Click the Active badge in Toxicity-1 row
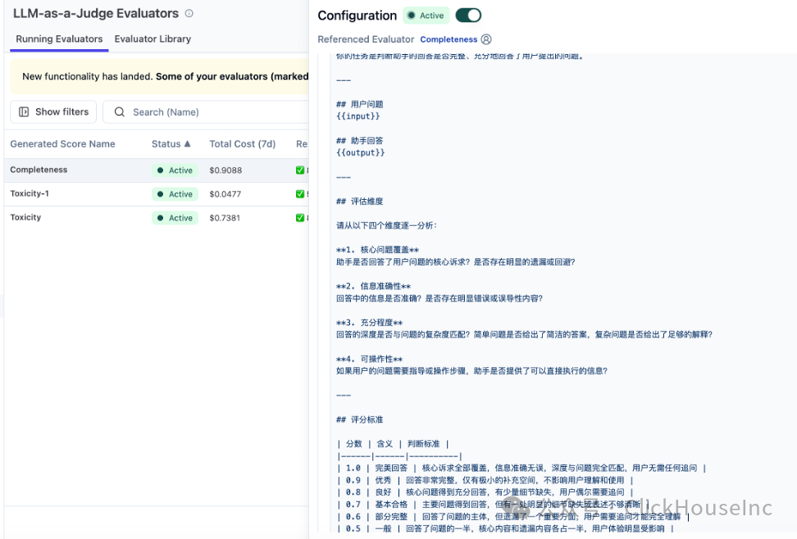The image size is (797, 539). (175, 194)
